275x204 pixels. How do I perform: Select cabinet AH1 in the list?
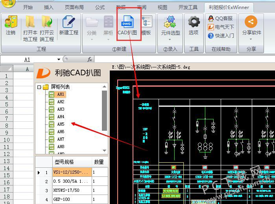[x=61, y=94]
